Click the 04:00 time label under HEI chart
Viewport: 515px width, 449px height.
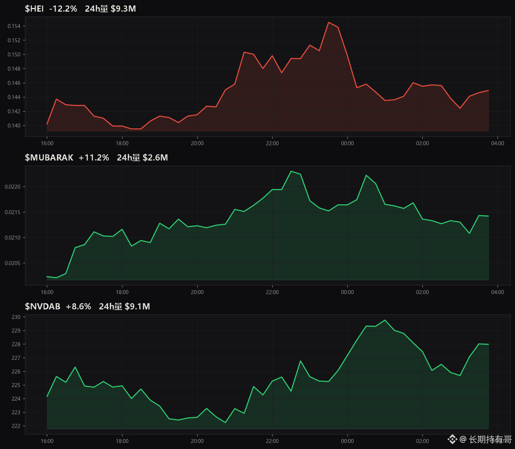(x=498, y=143)
